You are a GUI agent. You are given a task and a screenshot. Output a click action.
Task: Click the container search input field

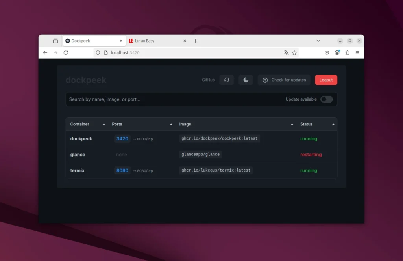(173, 99)
